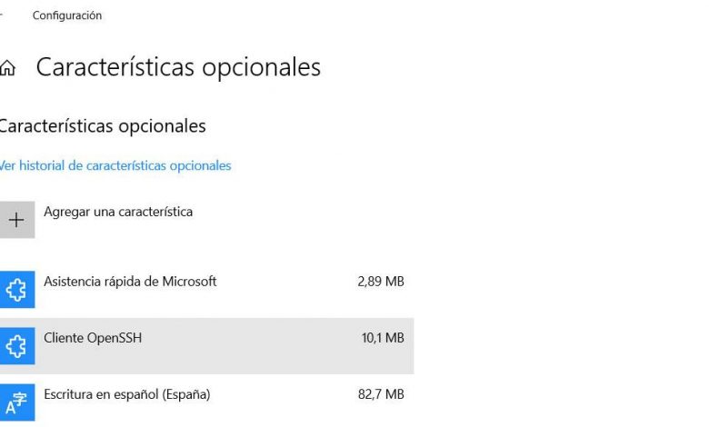
Task: Select the Asistencia rápida puzzle icon
Action: pos(16,289)
